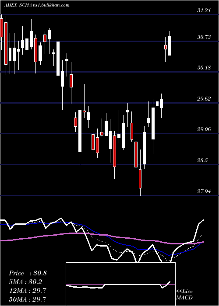Click the 31.21 price axis label
Image resolution: width=219 pixels, height=306 pixels.
pyautogui.click(x=204, y=10)
